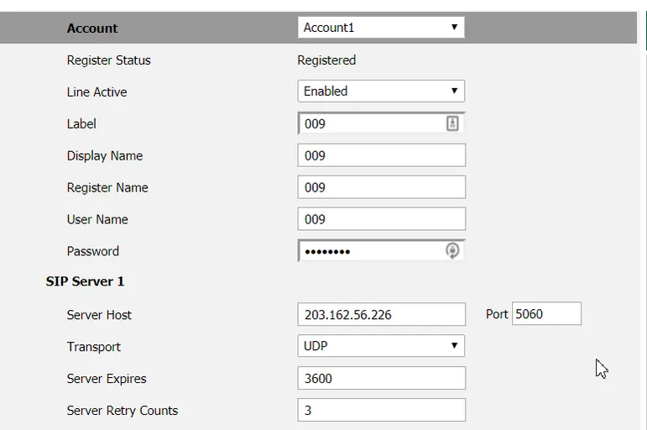Click into the Label text field
Screen dimensions: 647x430
click(369, 123)
